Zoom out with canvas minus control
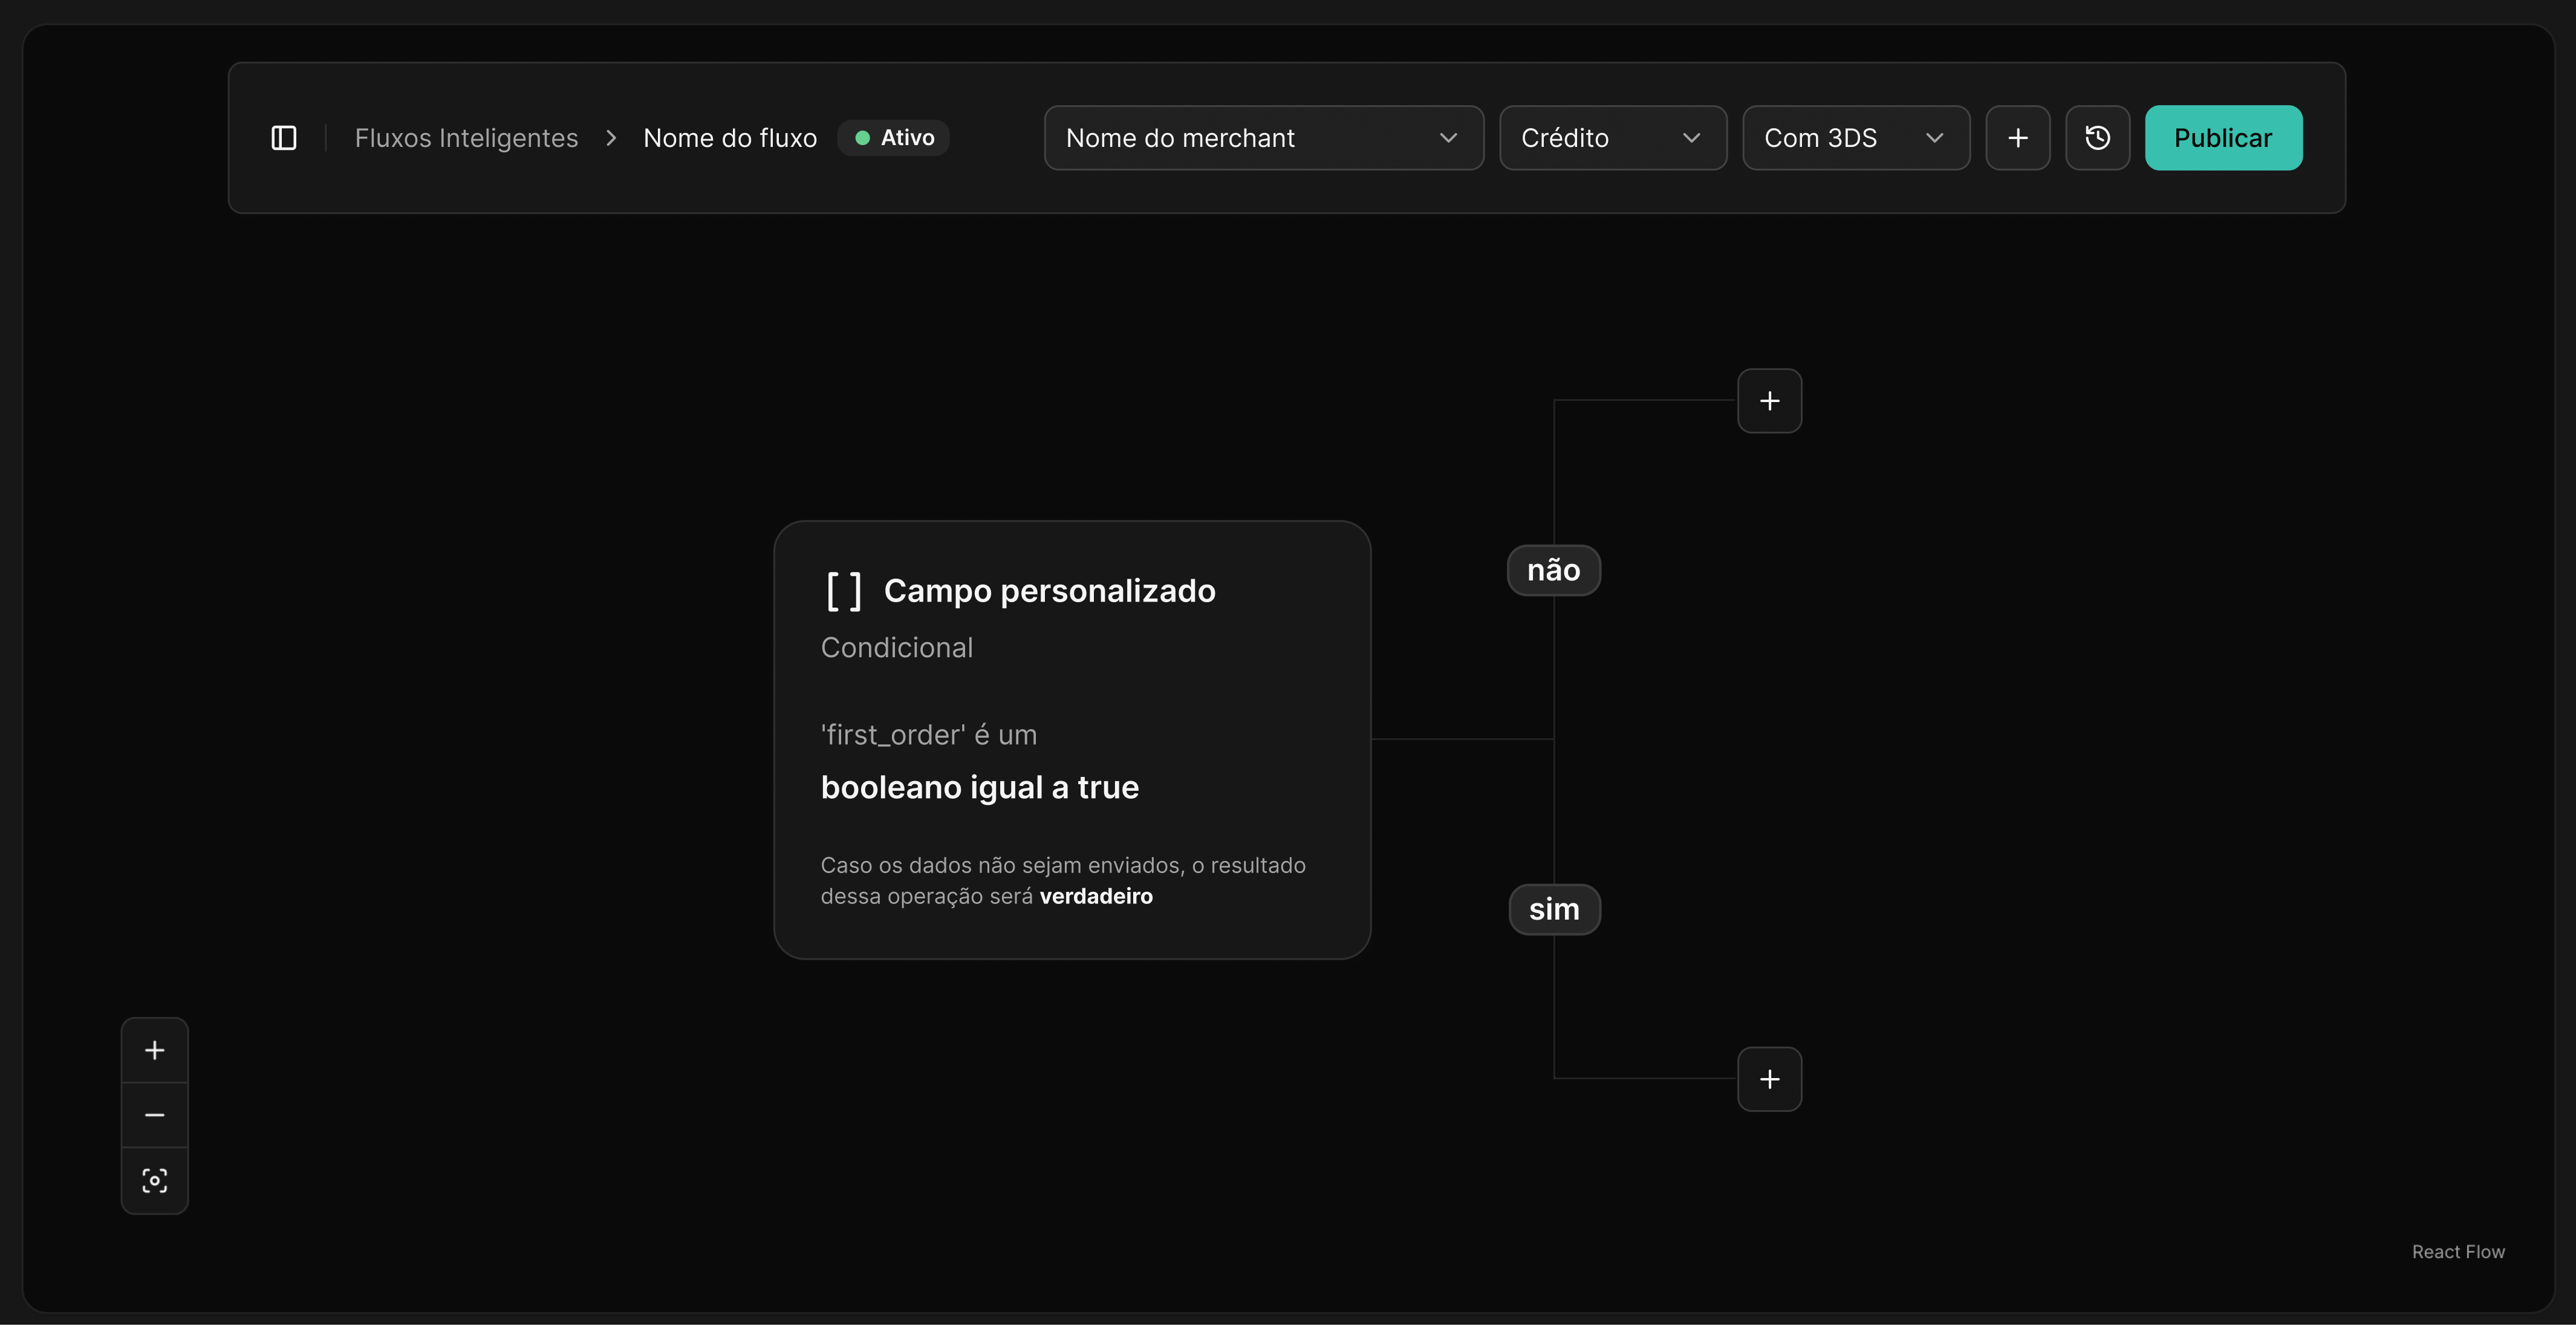This screenshot has width=2576, height=1335. point(155,1116)
